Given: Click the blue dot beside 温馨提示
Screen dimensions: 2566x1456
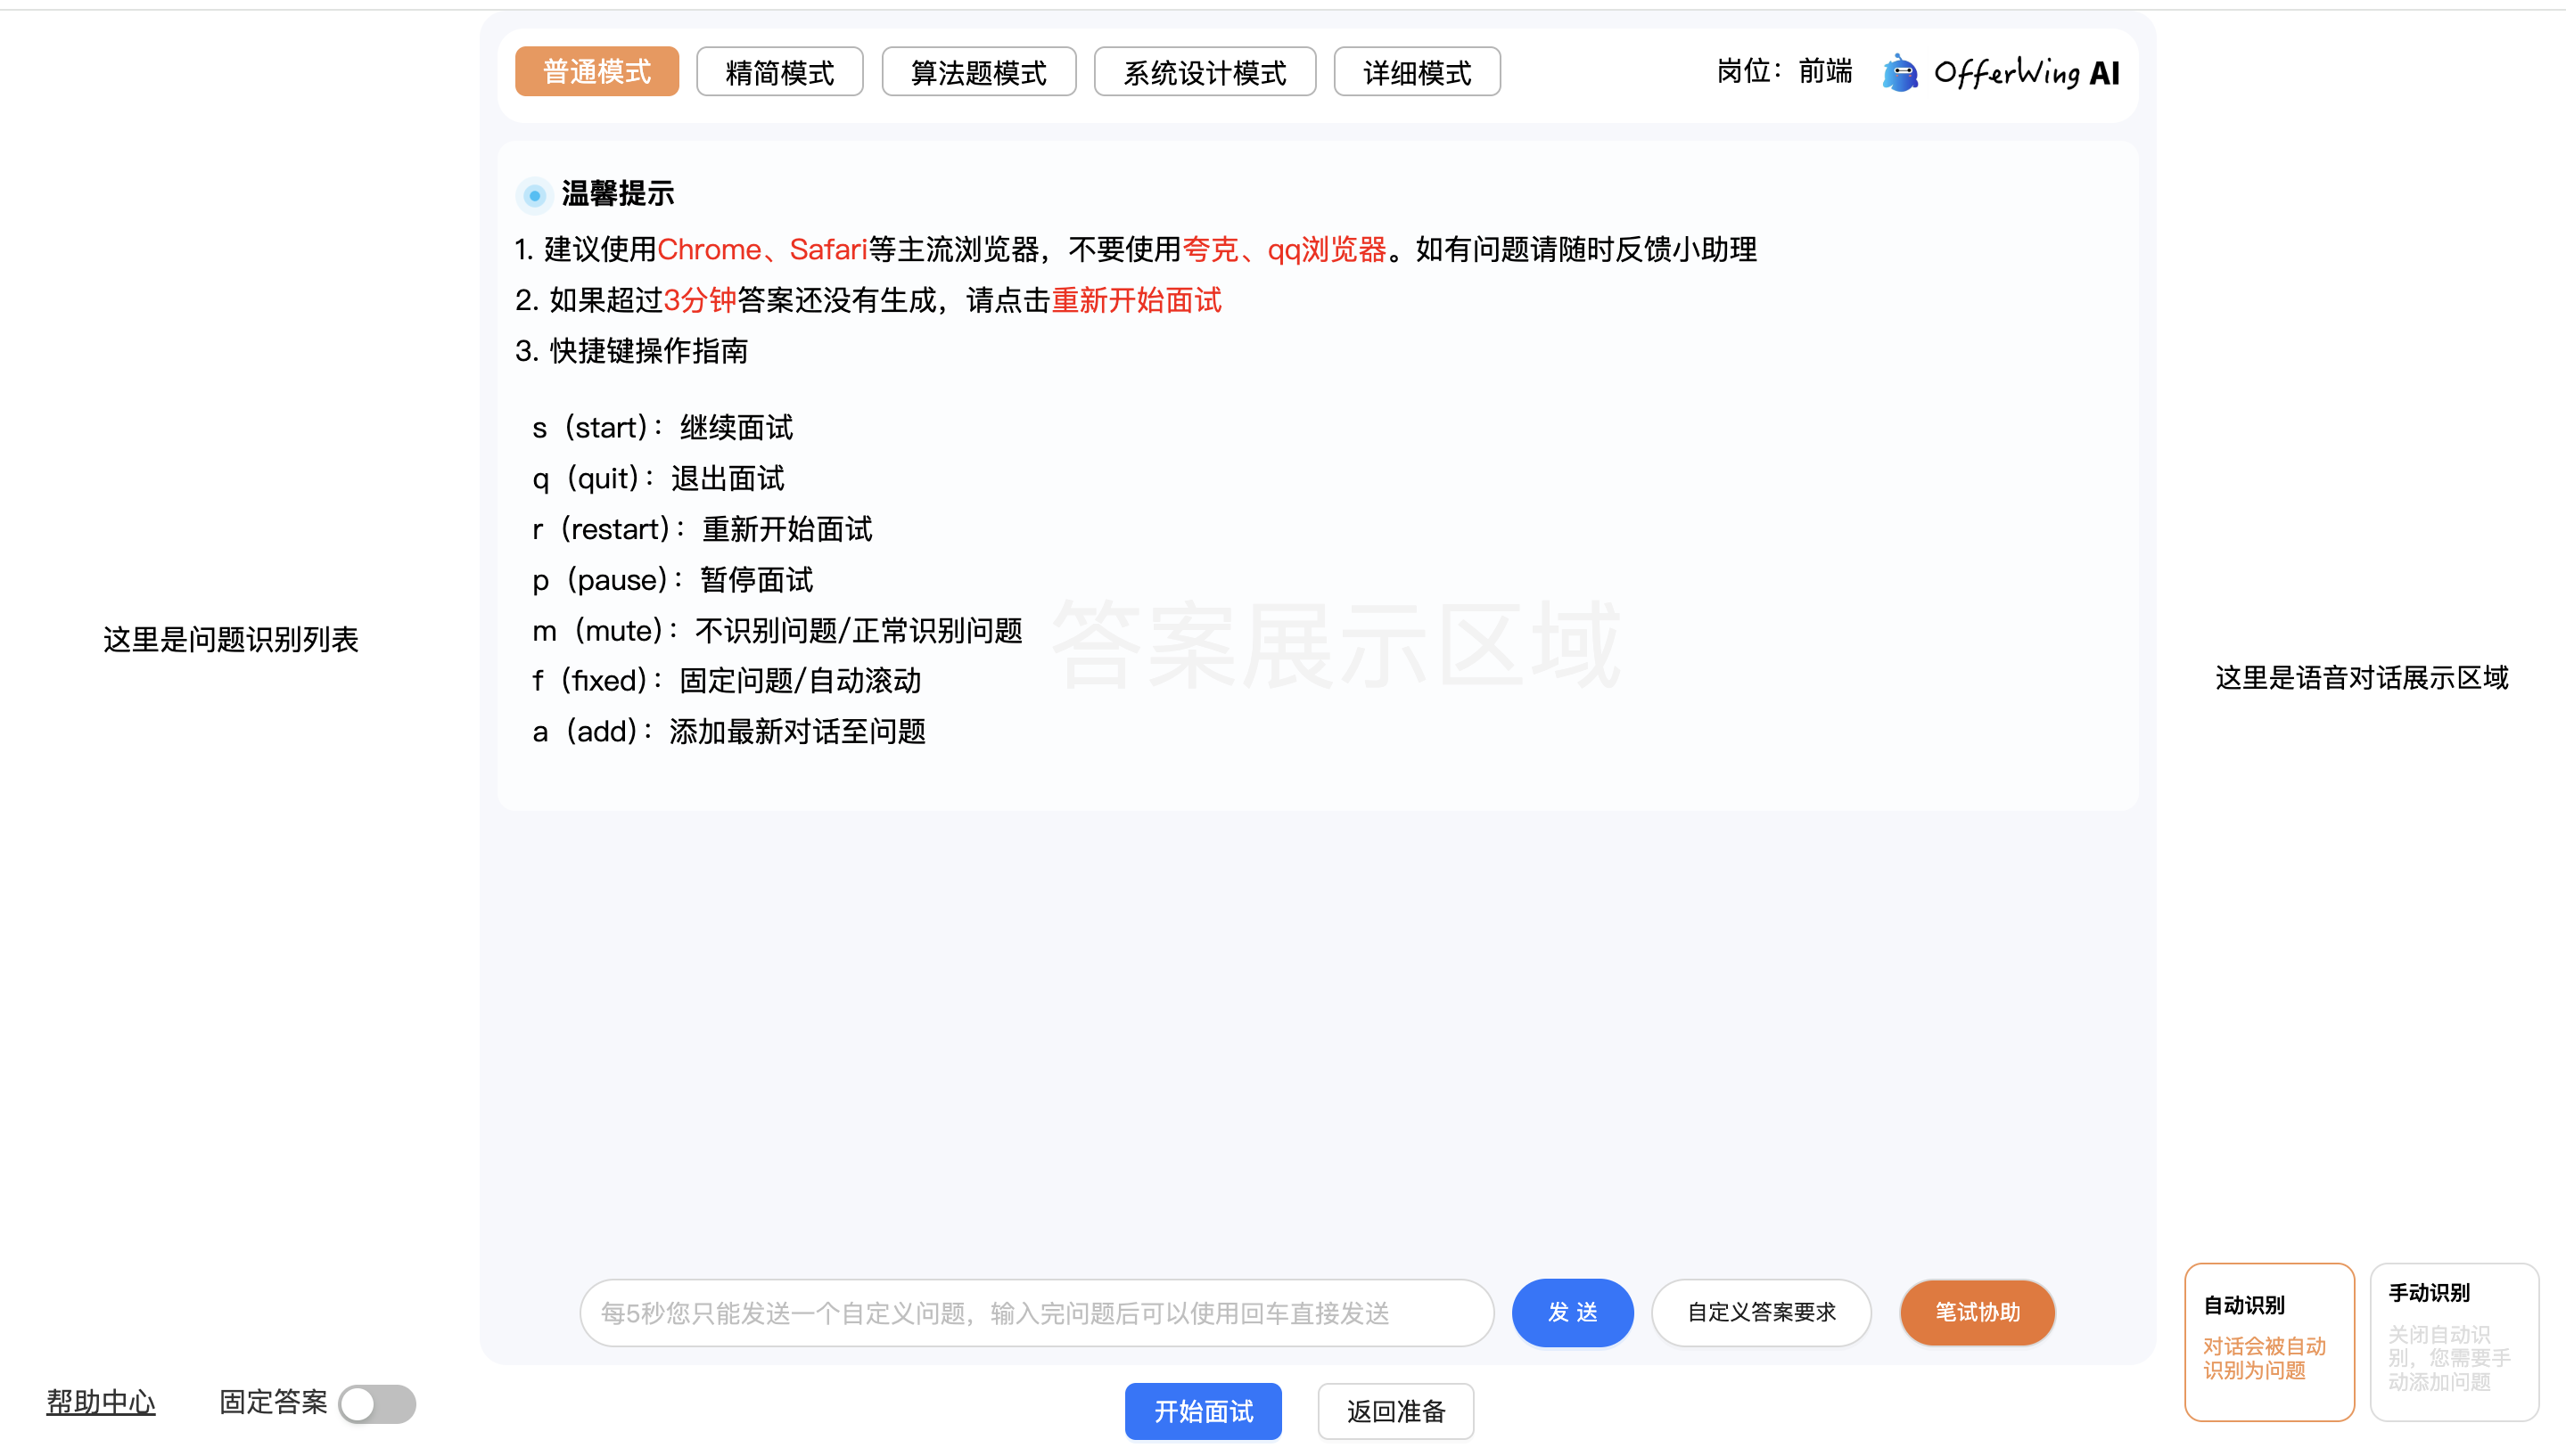Looking at the screenshot, I should [534, 195].
